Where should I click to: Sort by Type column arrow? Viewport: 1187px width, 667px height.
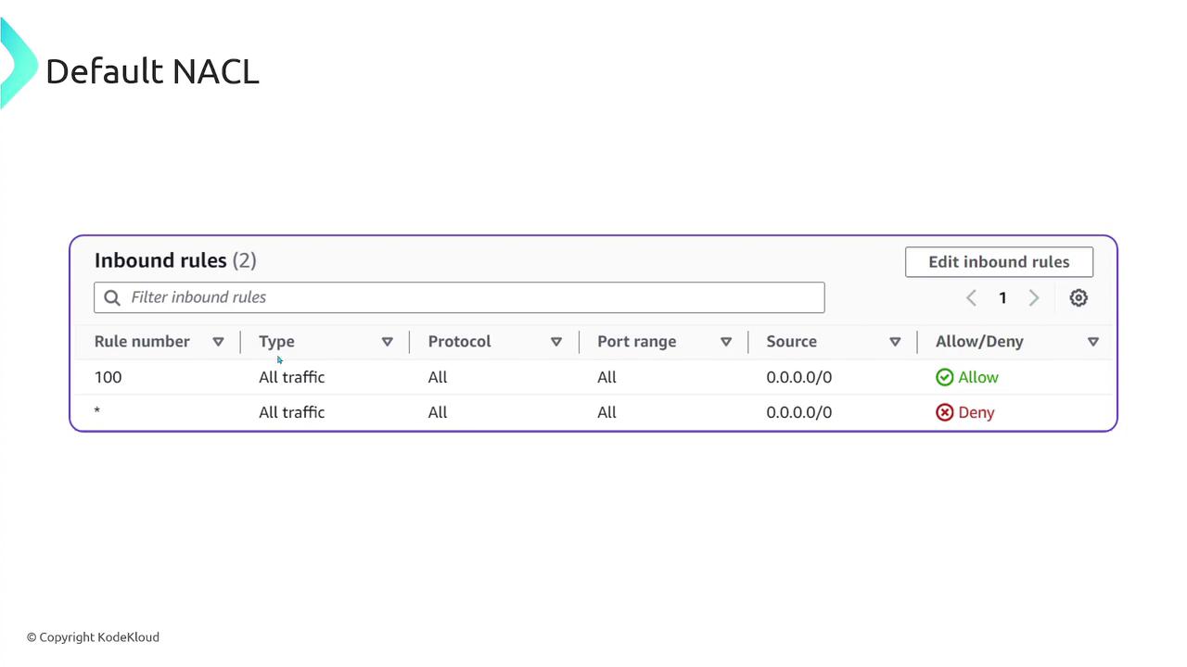[x=388, y=342]
